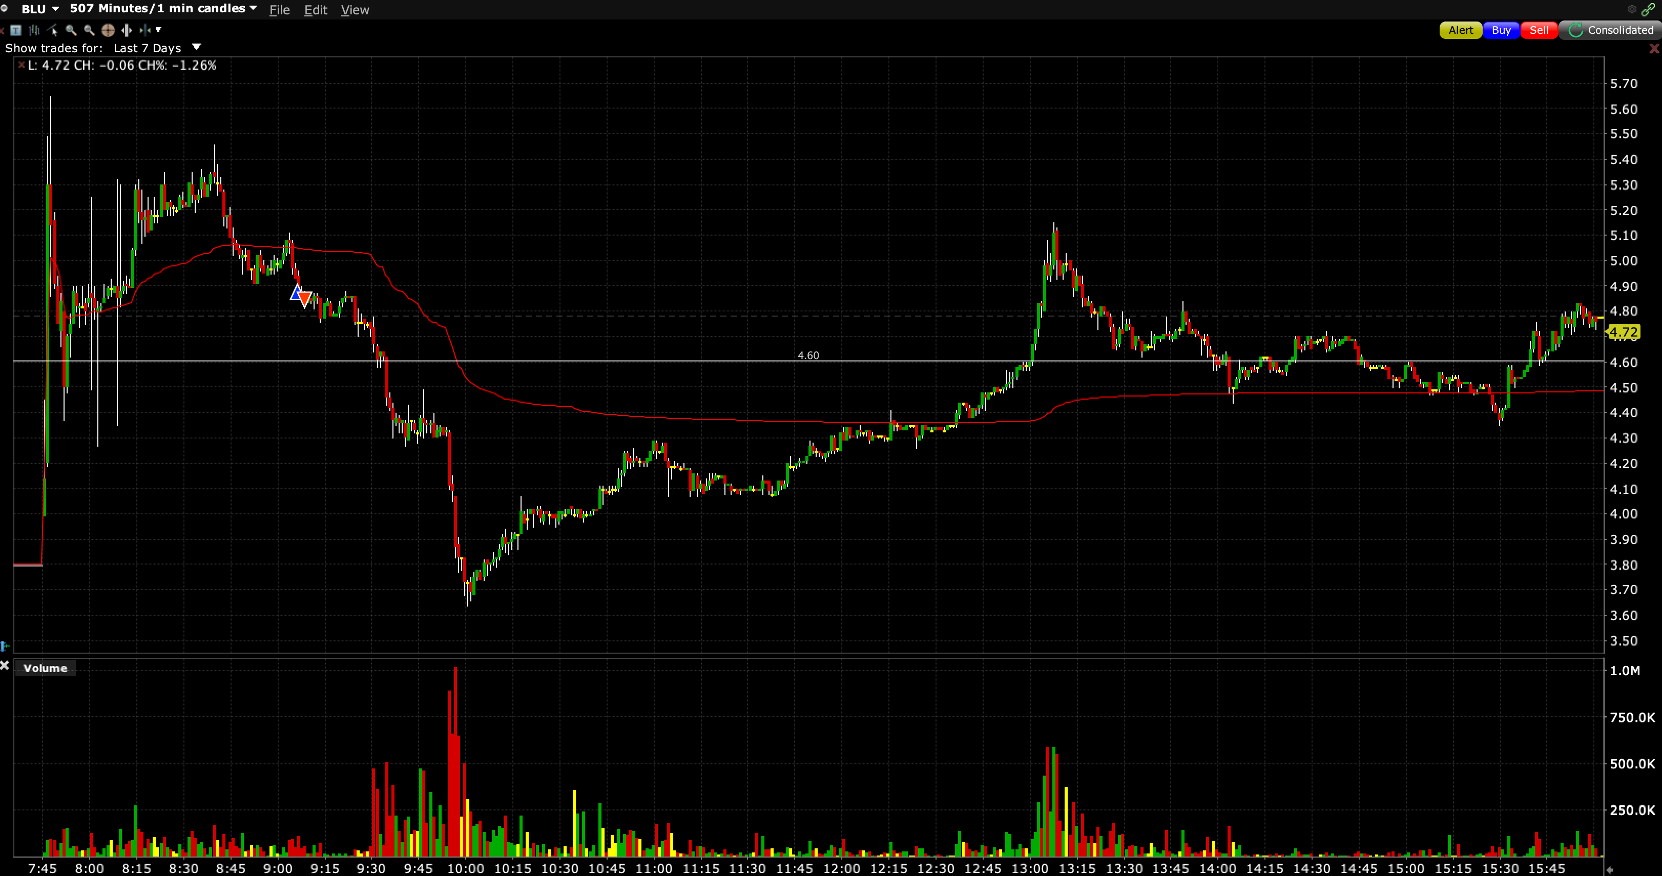Select the trendline drawing tool
This screenshot has height=876, width=1662.
(52, 30)
